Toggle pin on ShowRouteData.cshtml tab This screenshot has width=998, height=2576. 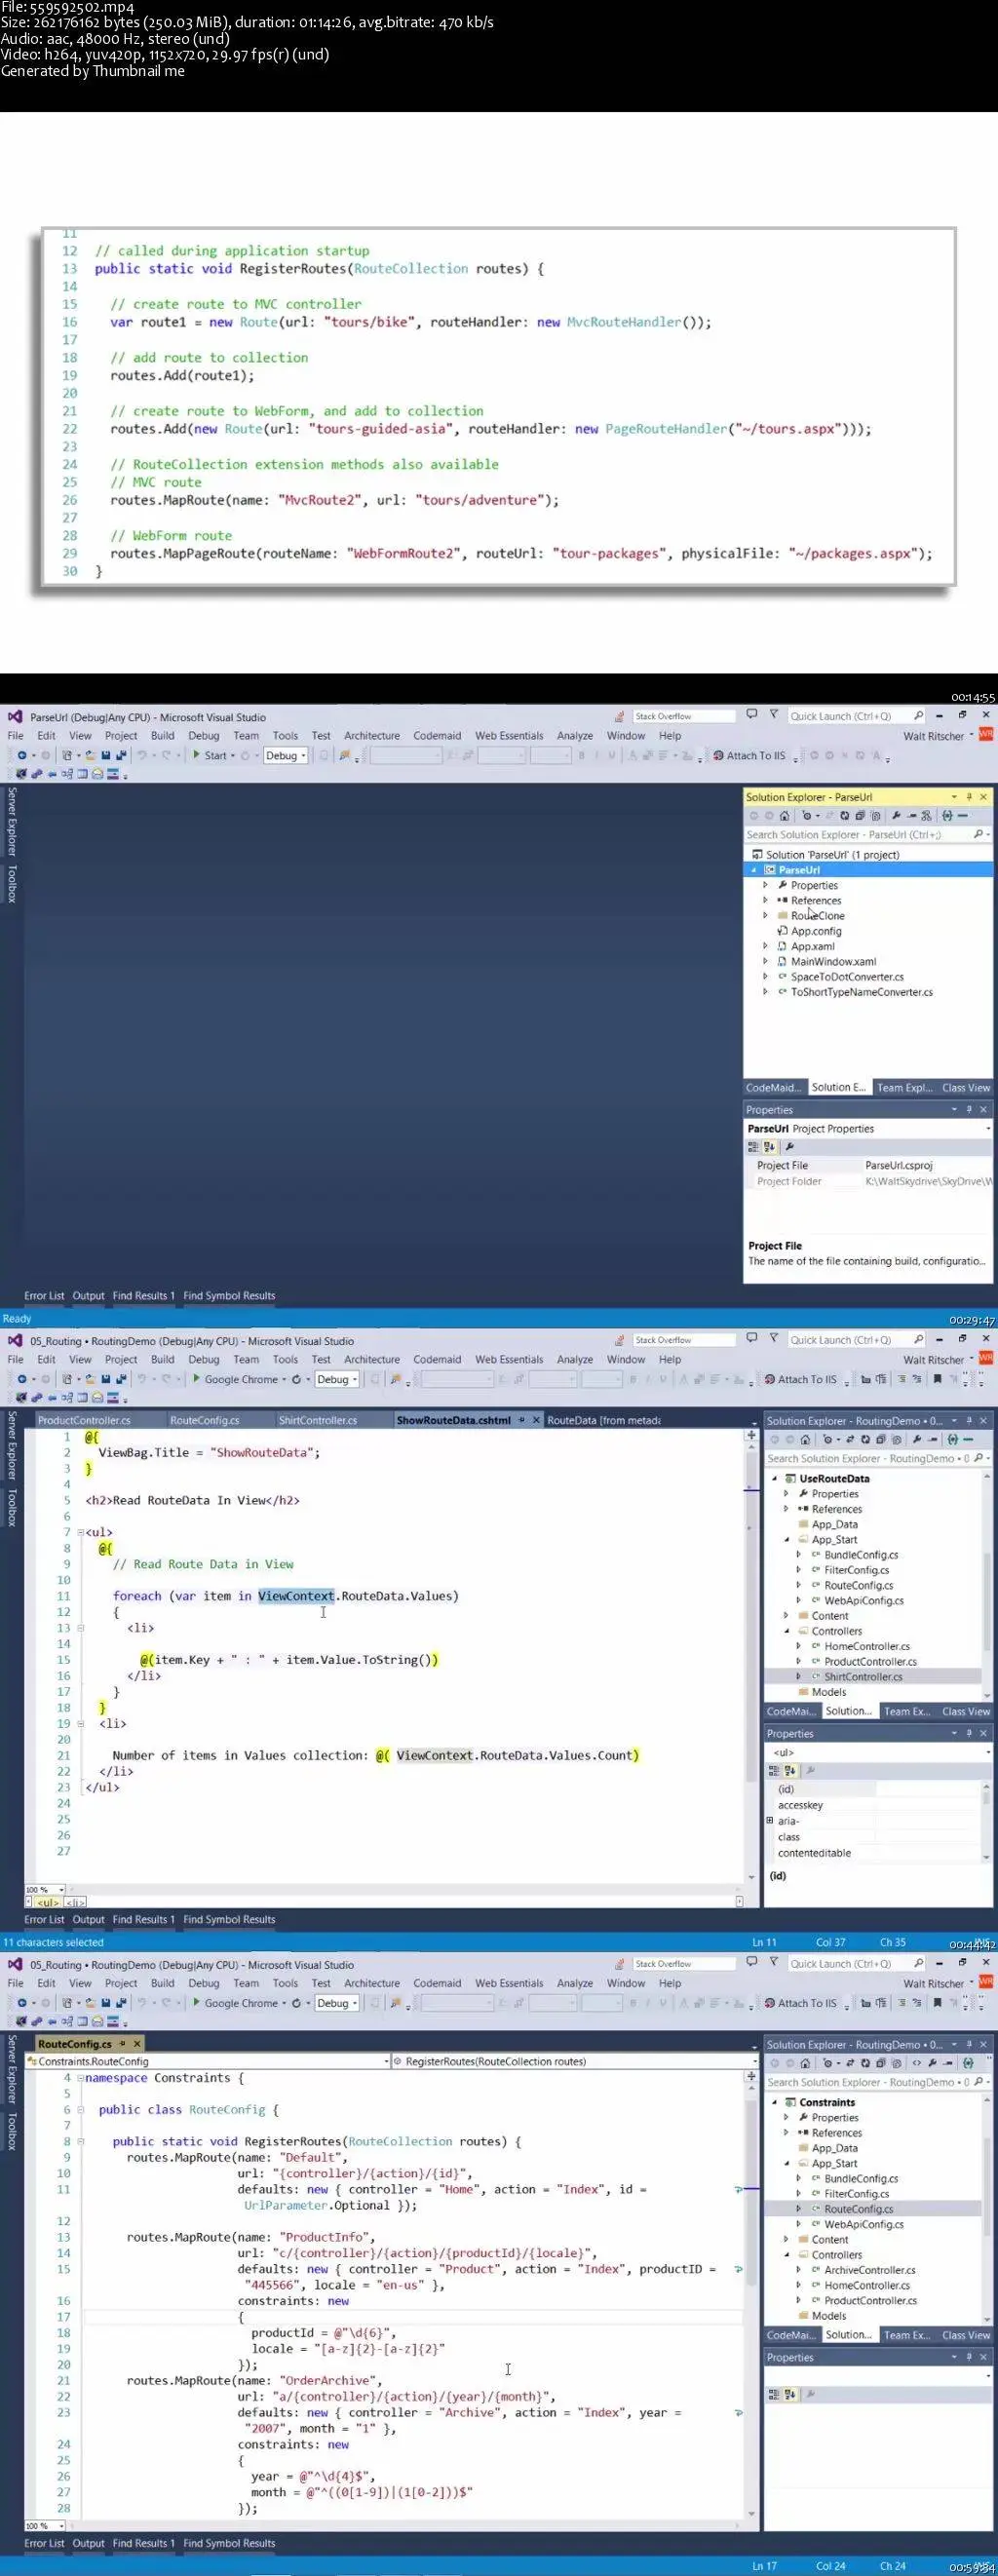(x=522, y=1420)
